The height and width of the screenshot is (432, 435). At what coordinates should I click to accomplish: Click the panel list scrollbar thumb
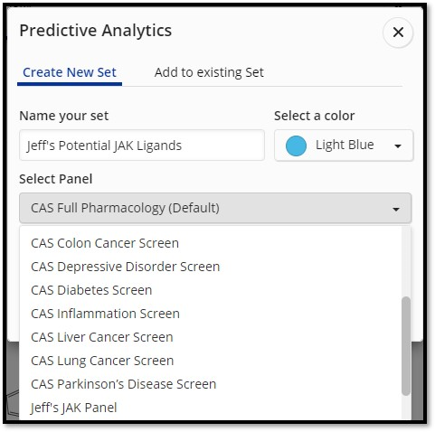(406, 346)
